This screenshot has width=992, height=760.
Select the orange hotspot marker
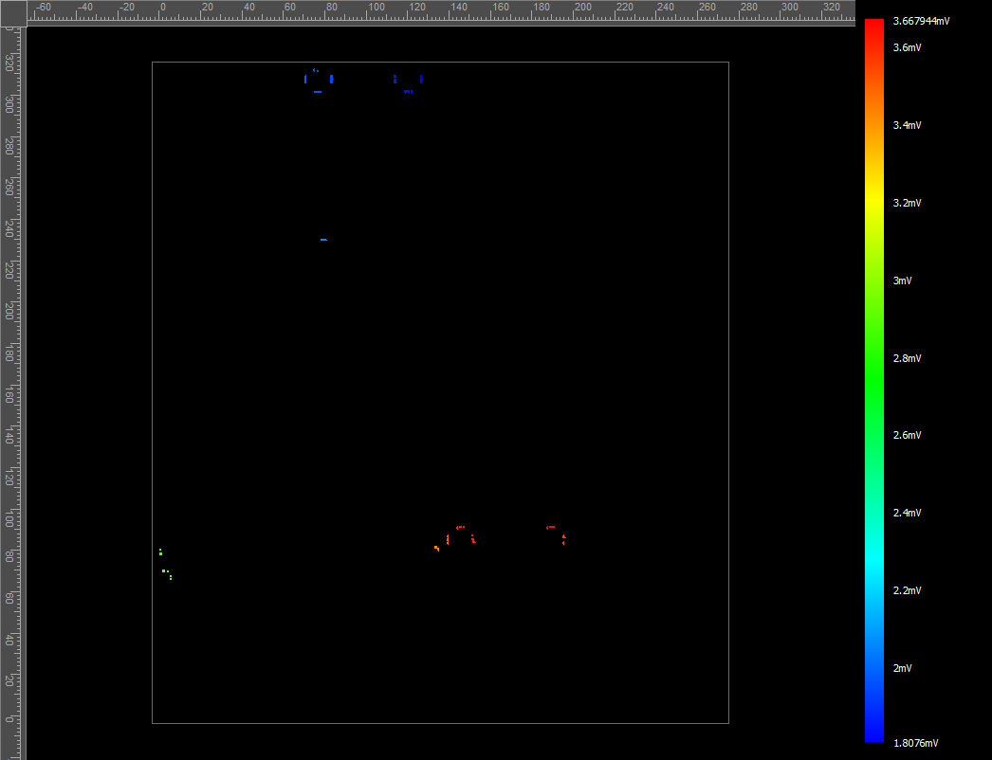tap(436, 548)
